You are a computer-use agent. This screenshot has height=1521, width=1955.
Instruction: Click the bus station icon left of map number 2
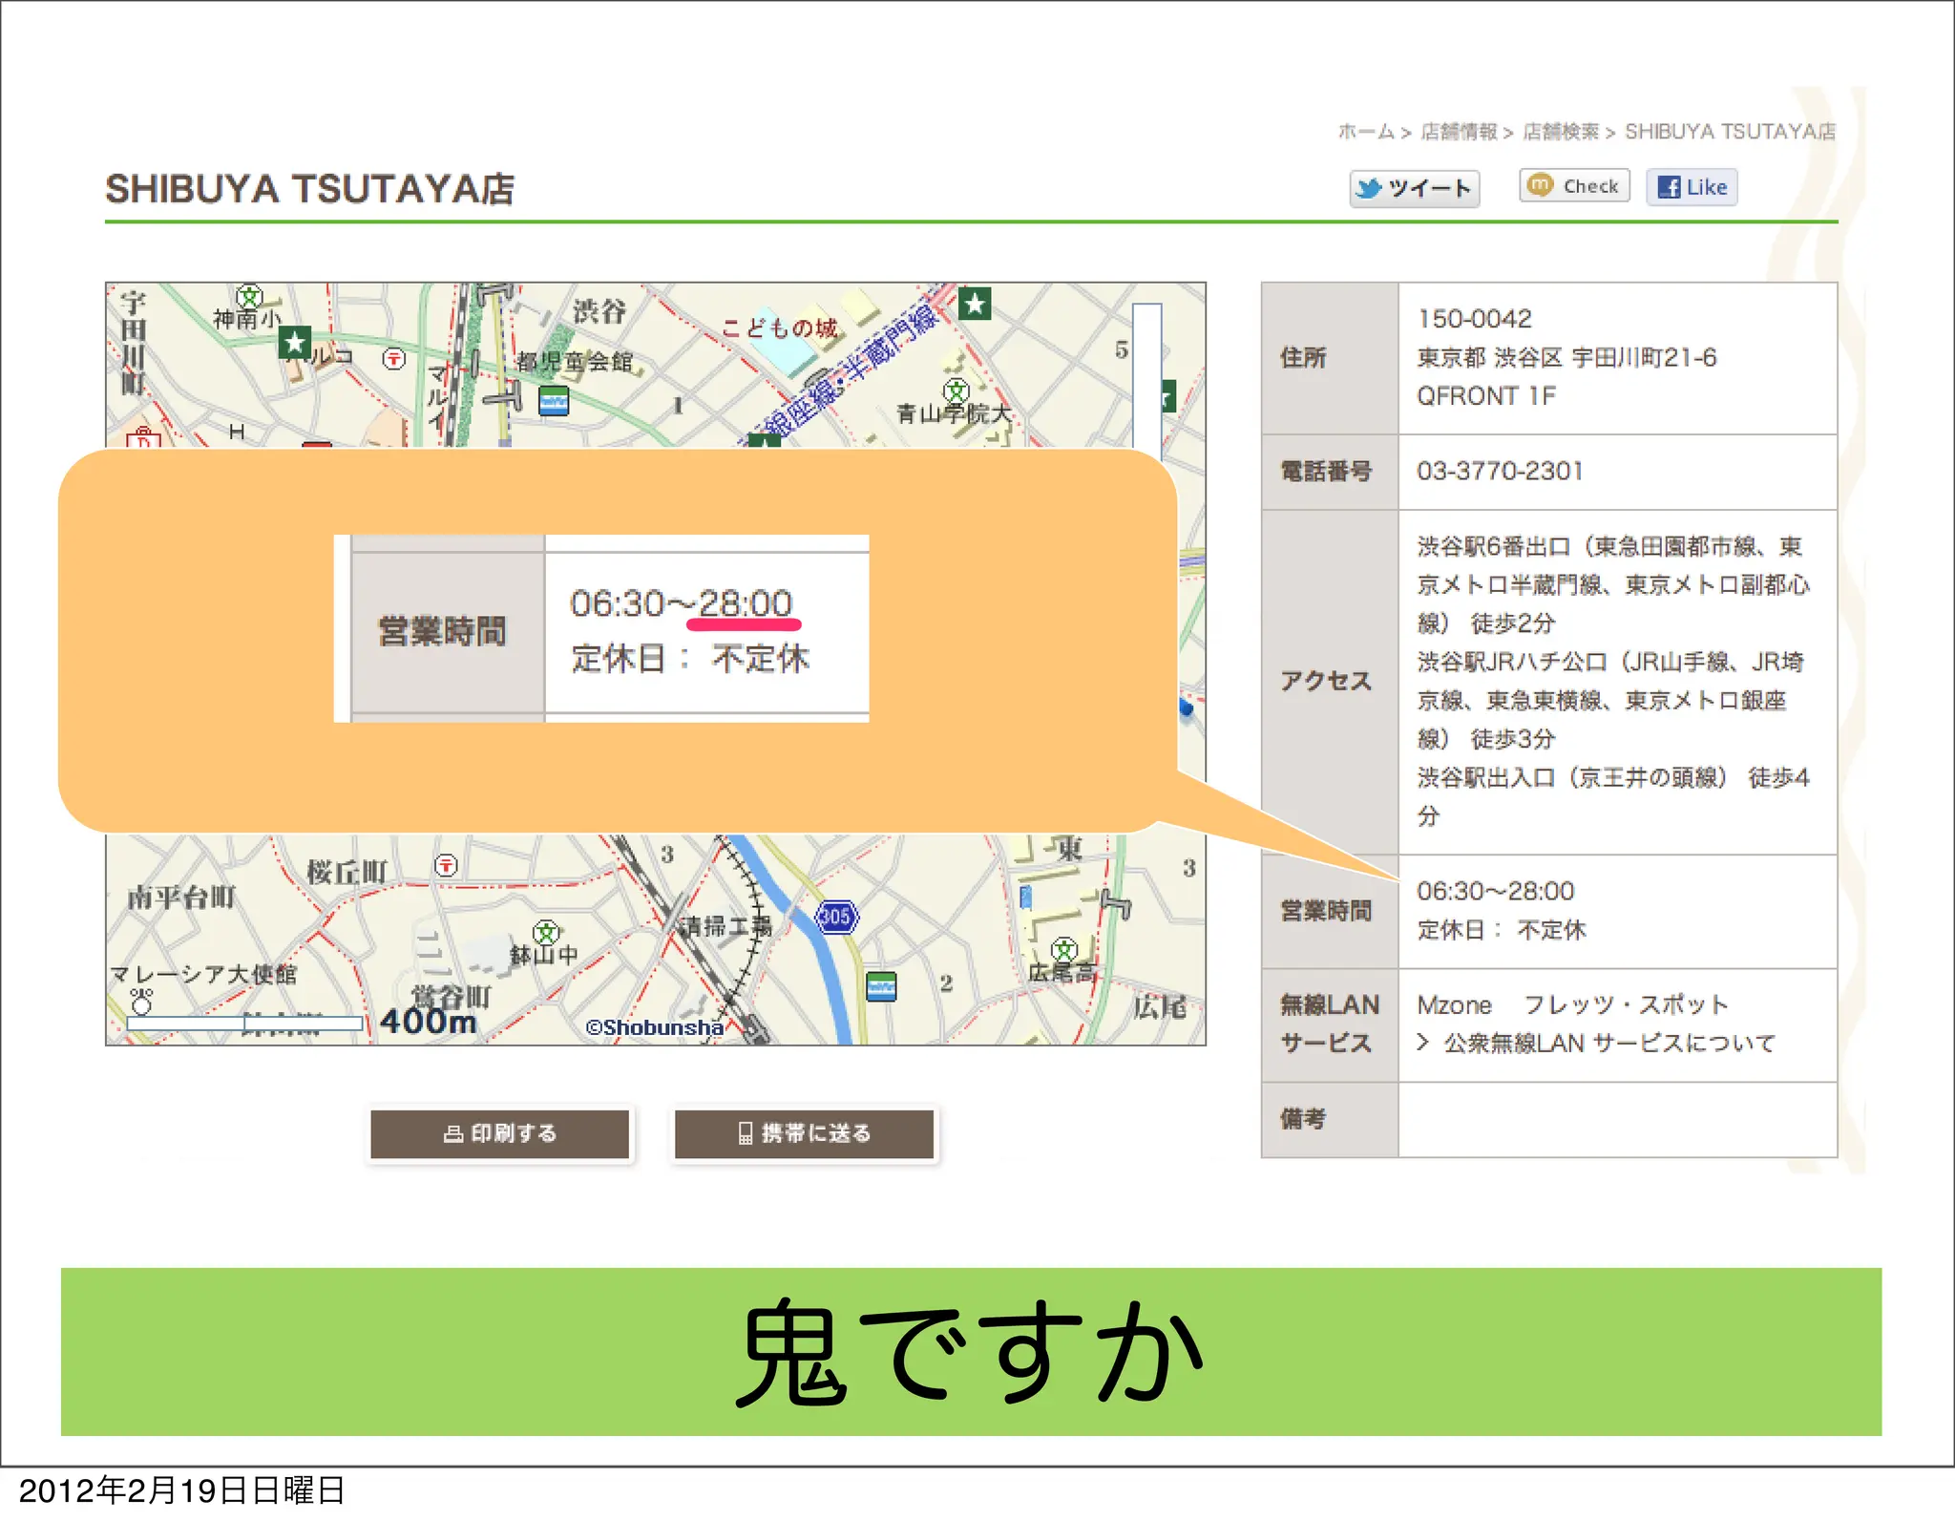881,986
